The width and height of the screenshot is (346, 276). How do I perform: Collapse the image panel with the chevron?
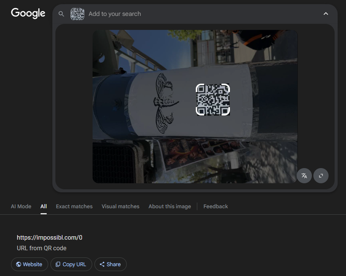[326, 14]
